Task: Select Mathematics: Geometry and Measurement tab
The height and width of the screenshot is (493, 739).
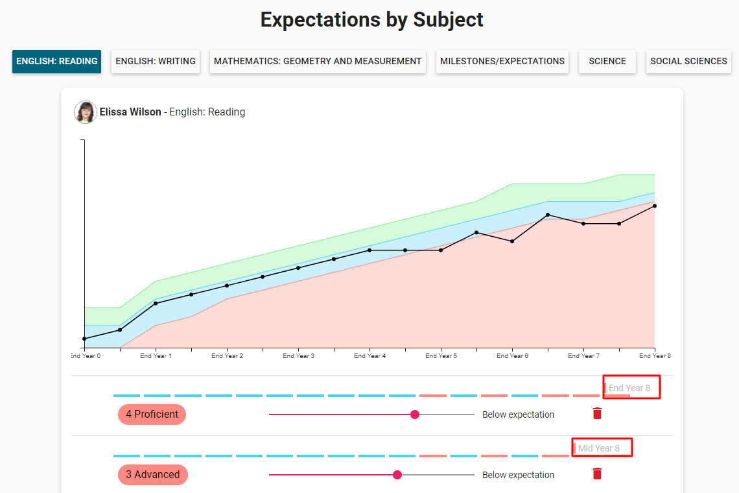Action: click(318, 62)
